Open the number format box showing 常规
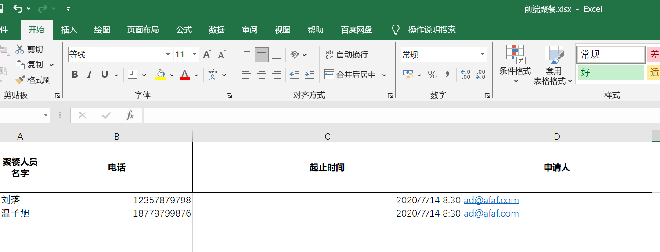The image size is (660, 252). coord(444,54)
